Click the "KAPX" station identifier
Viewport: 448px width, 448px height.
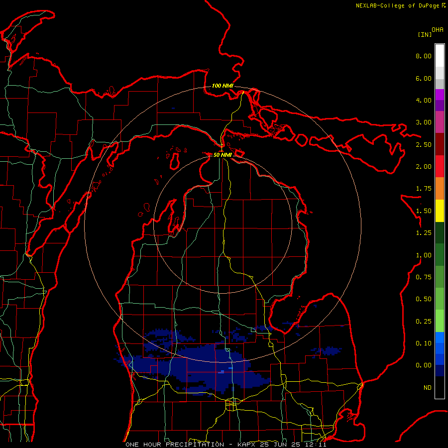pyautogui.click(x=247, y=445)
